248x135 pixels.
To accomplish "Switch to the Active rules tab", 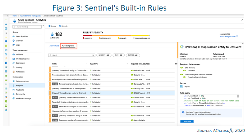I will [54, 46].
